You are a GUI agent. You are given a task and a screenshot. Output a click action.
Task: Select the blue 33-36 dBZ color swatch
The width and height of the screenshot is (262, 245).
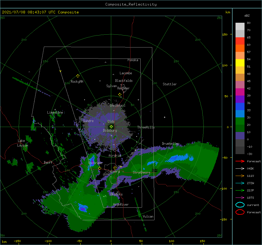(x=240, y=107)
